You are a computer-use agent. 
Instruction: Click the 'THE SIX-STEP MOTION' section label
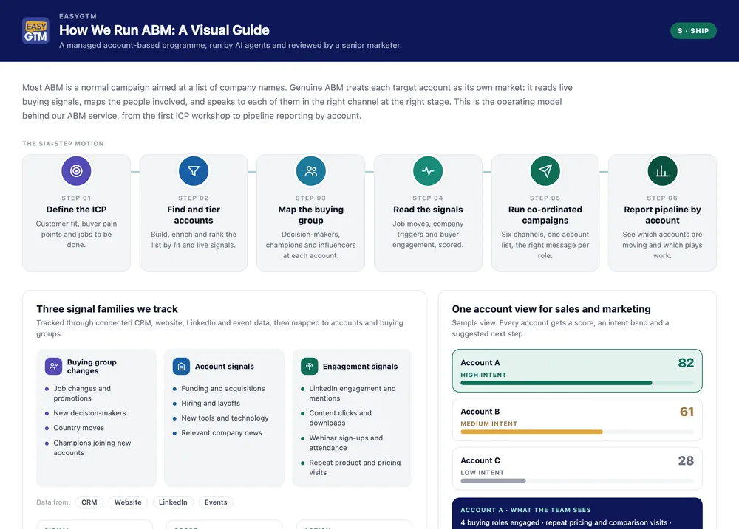tap(63, 144)
